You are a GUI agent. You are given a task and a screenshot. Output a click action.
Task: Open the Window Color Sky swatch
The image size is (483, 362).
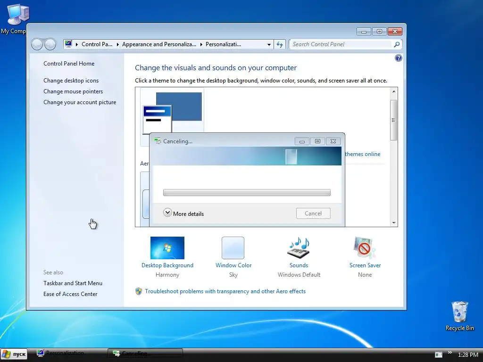tap(233, 248)
